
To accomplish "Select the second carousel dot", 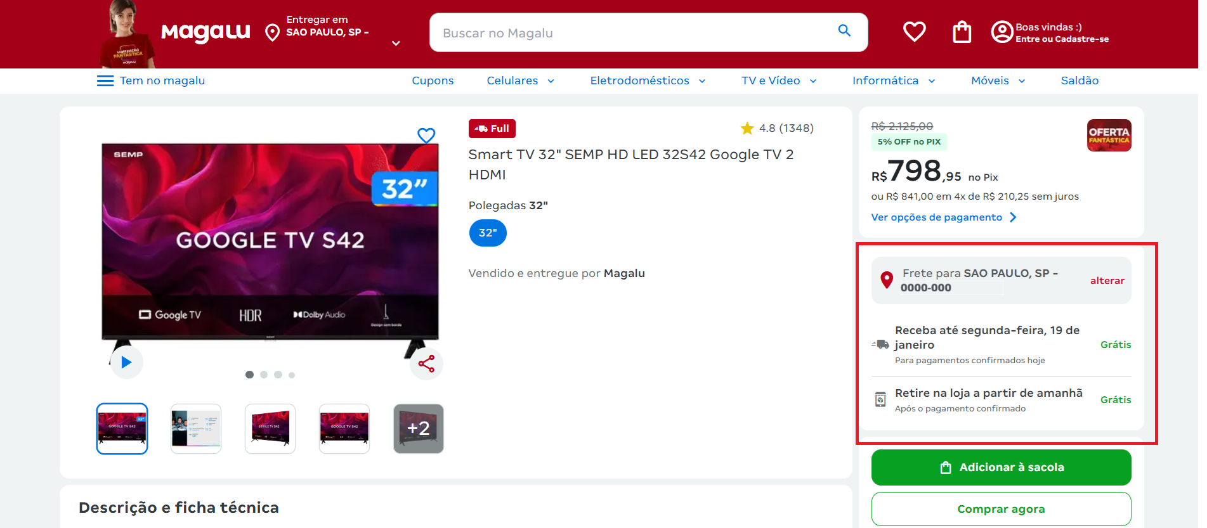I will coord(264,375).
